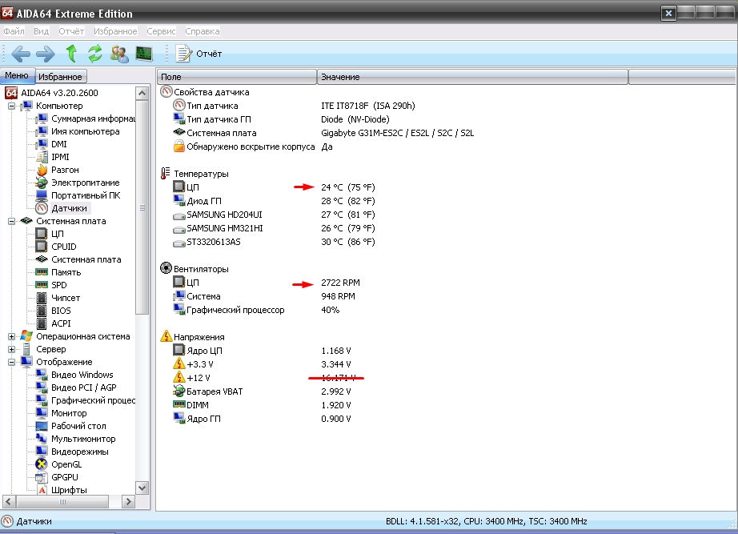Click the Память memory module icon

42,272
